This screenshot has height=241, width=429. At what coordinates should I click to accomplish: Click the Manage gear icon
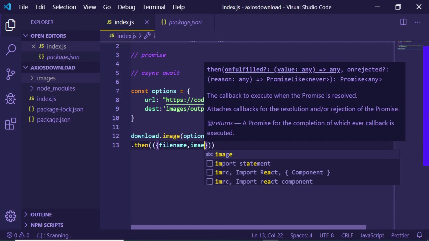click(x=10, y=216)
